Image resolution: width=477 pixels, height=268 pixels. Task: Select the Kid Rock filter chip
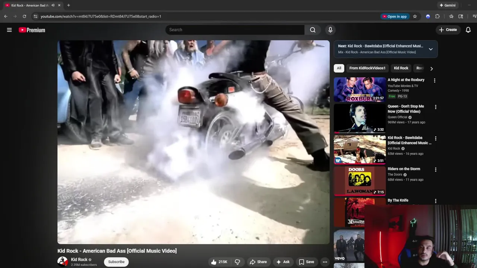401,68
